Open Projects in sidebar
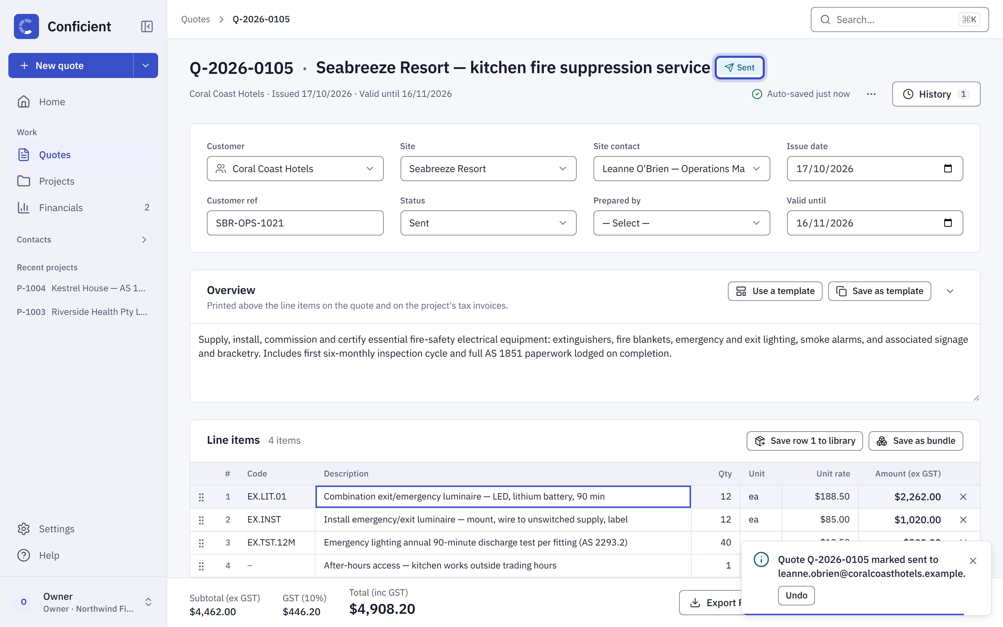Image resolution: width=1003 pixels, height=627 pixels. [83, 181]
